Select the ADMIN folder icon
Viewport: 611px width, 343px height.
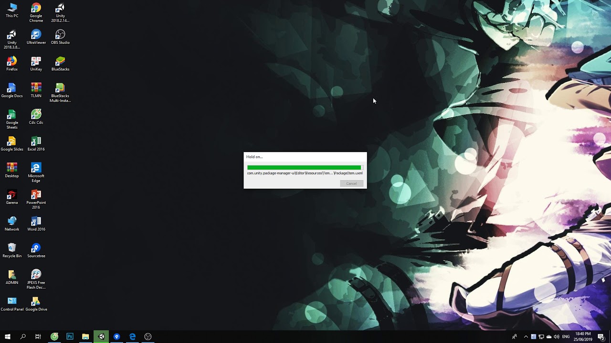click(x=12, y=277)
